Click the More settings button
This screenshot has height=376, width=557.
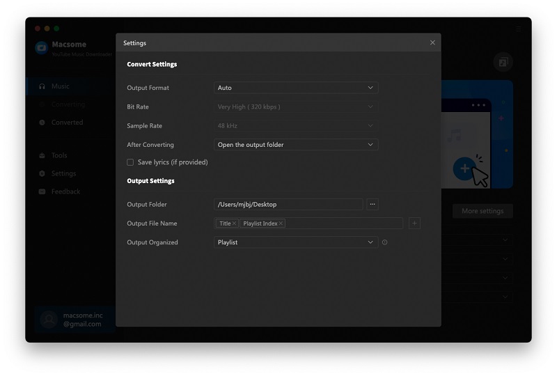pyautogui.click(x=483, y=211)
